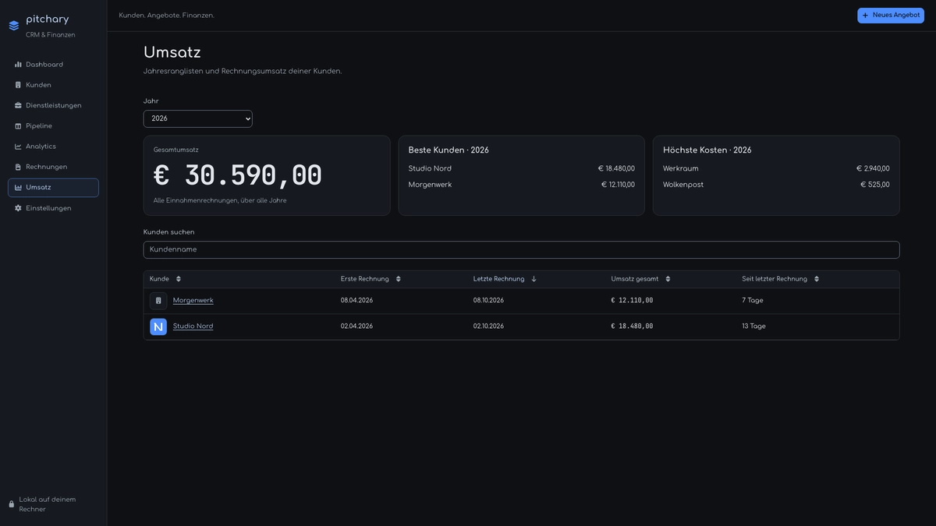936x526 pixels.
Task: Open the Morgenwerk customer link
Action: click(193, 301)
